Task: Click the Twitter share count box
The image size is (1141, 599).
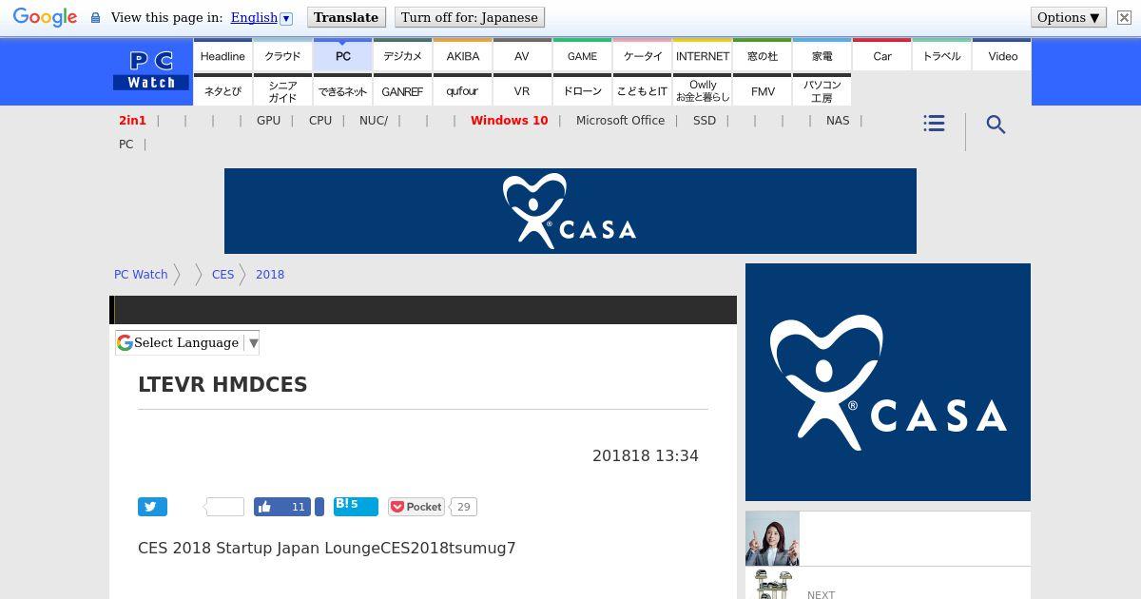Action: tap(225, 507)
